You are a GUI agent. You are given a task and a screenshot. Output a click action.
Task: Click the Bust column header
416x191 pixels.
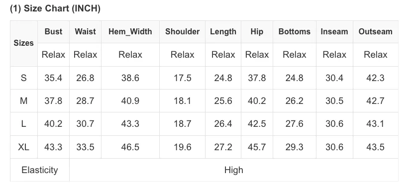tap(53, 31)
